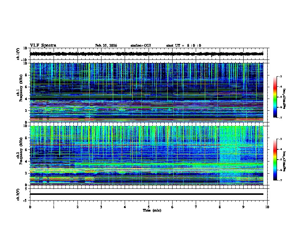The height and width of the screenshot is (232, 301).
Task: Select the date text "Feb. 25, 2026"
Action: click(x=106, y=45)
